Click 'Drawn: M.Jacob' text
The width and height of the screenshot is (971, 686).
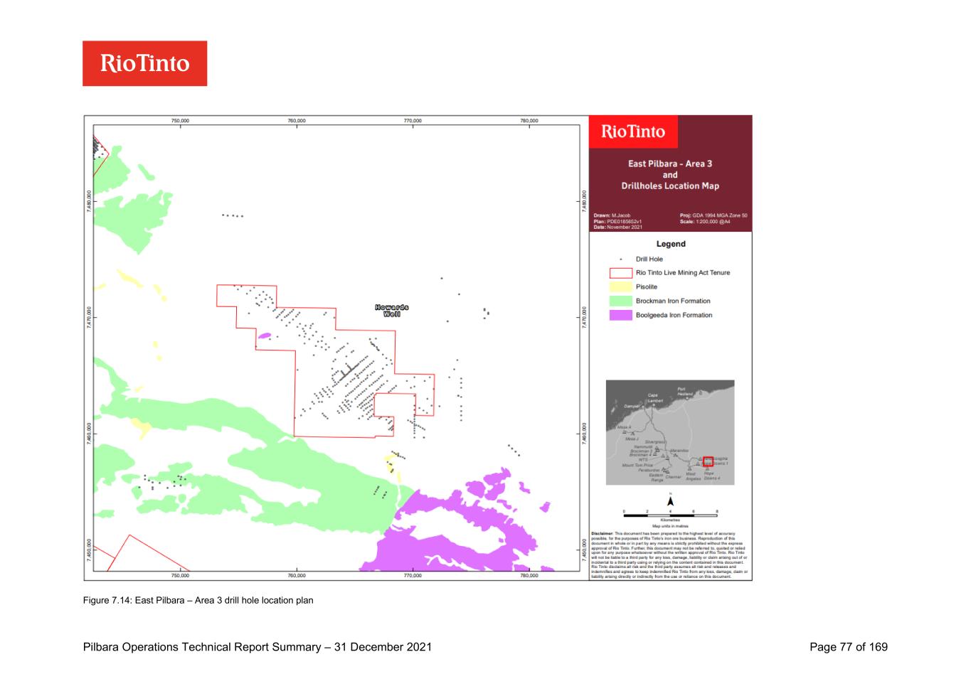[612, 215]
